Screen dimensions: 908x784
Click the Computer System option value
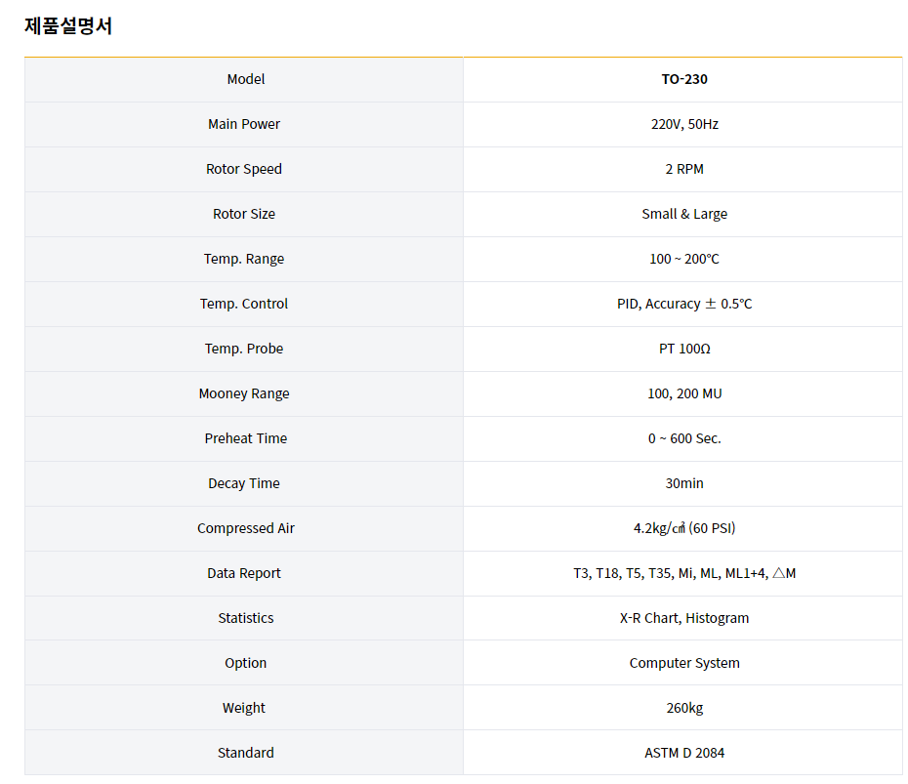[x=683, y=663]
